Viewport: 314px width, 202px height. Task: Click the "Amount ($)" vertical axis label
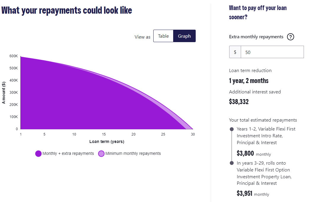point(4,92)
